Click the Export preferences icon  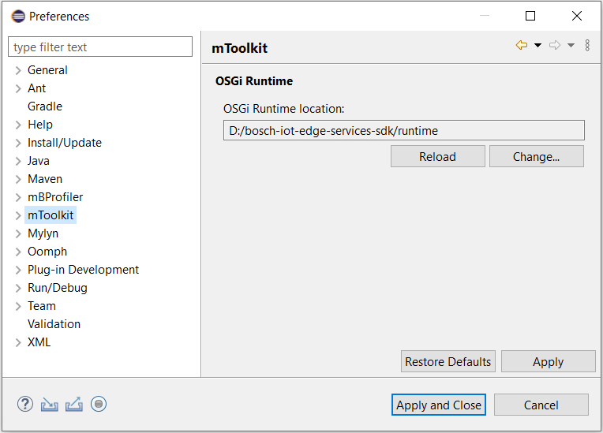[x=74, y=405]
